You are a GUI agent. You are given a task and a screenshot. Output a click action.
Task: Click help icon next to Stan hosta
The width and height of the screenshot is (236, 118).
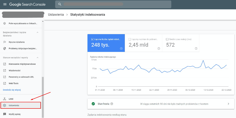pyautogui.click(x=112, y=104)
